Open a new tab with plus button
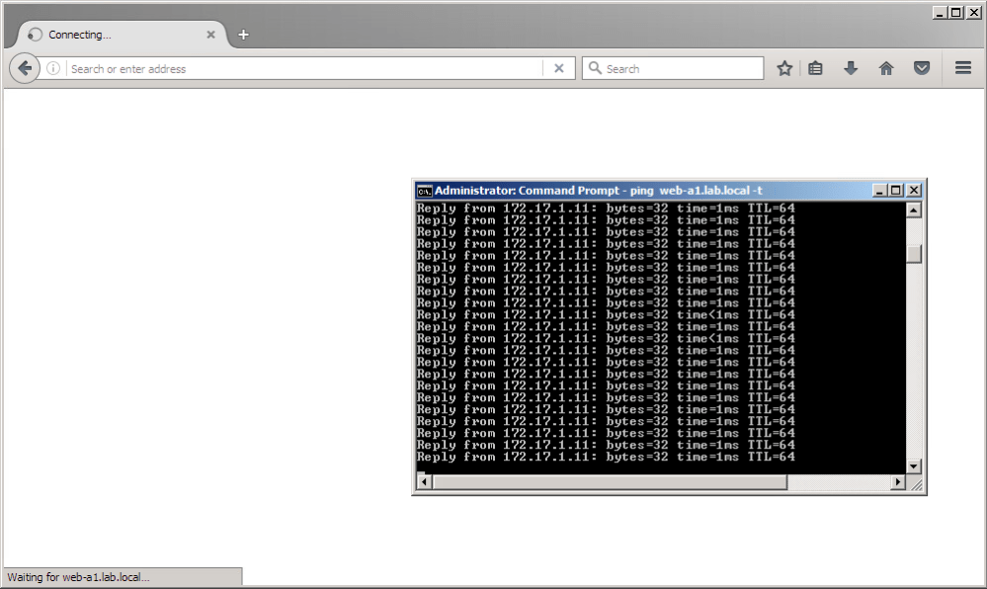987x589 pixels. (x=244, y=35)
